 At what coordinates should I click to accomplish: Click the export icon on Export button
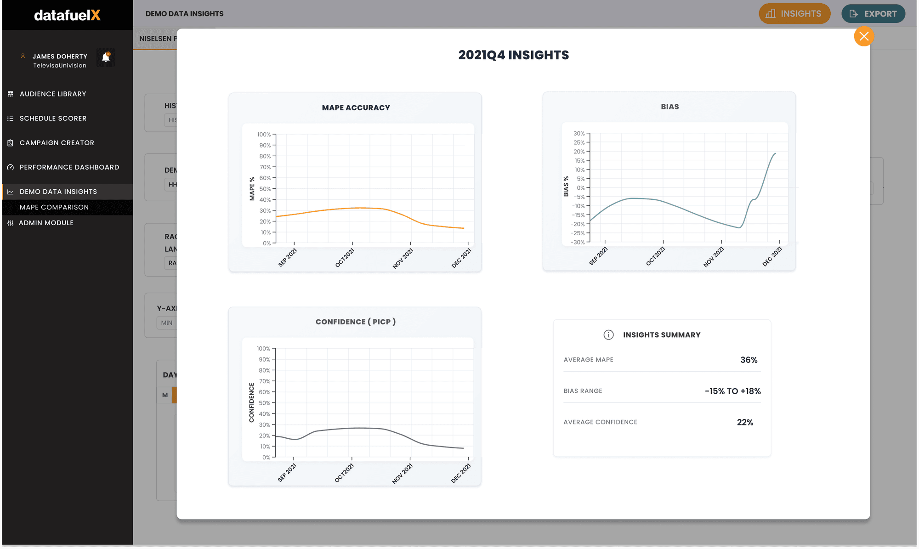tap(853, 14)
